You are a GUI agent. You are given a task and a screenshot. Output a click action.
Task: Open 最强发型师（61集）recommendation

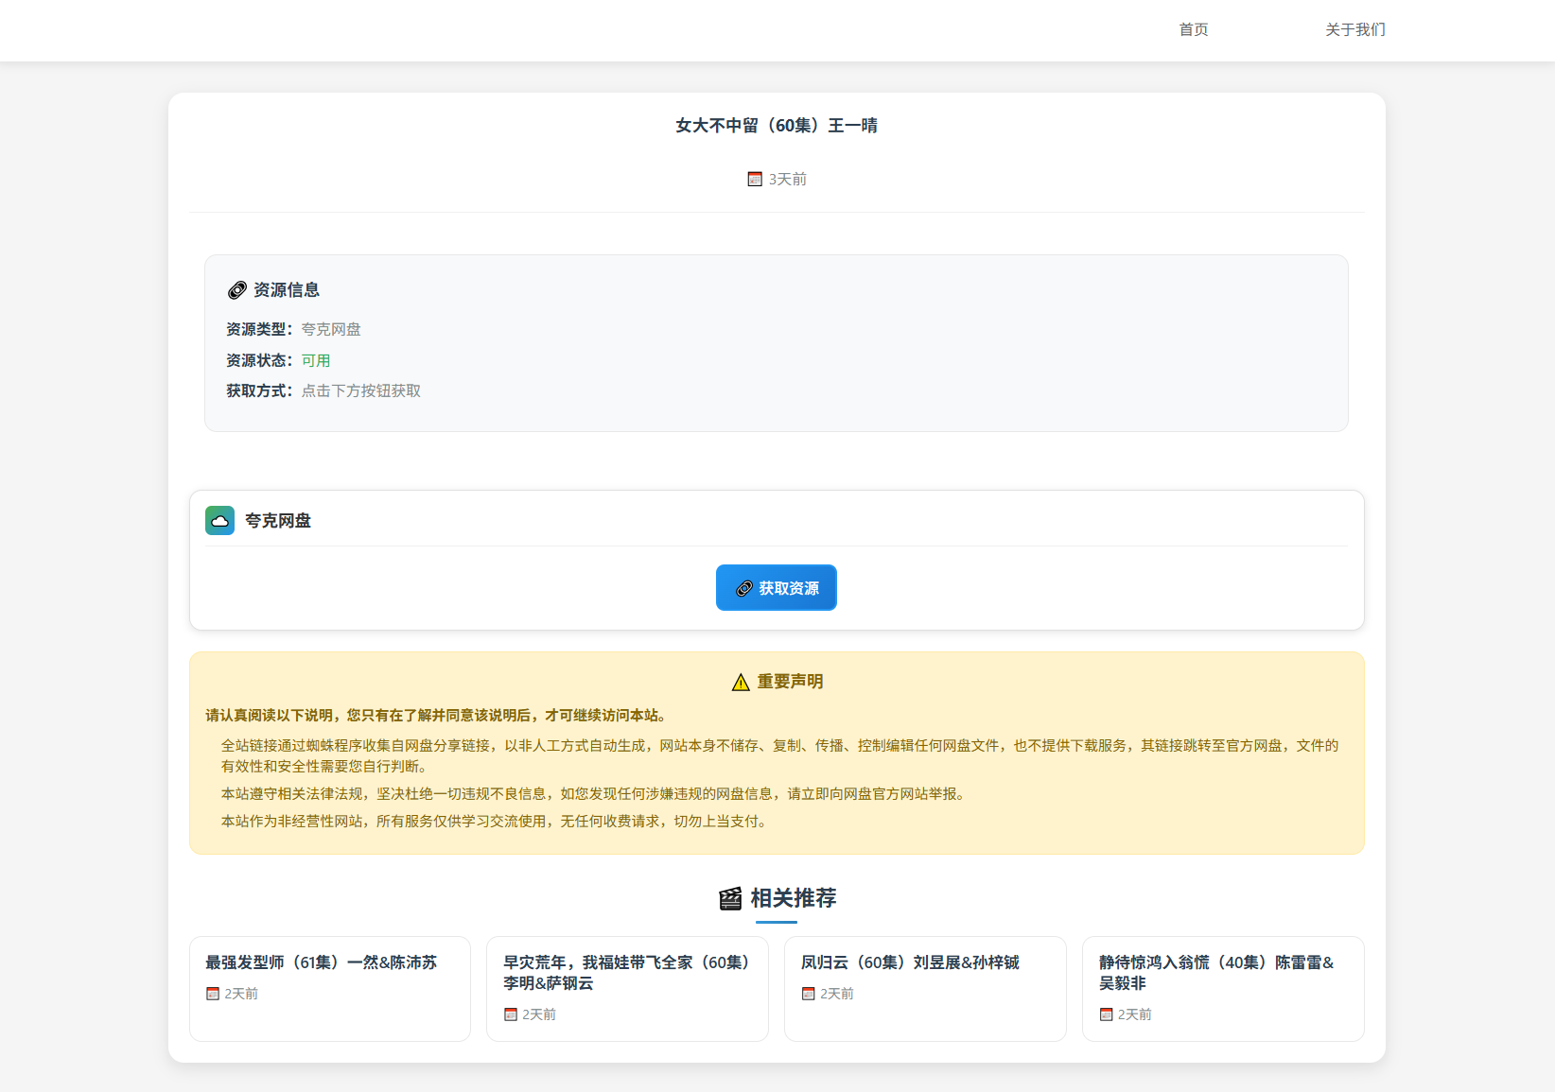click(321, 962)
